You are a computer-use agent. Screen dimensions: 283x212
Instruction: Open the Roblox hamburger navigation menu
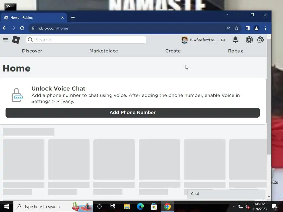point(5,40)
